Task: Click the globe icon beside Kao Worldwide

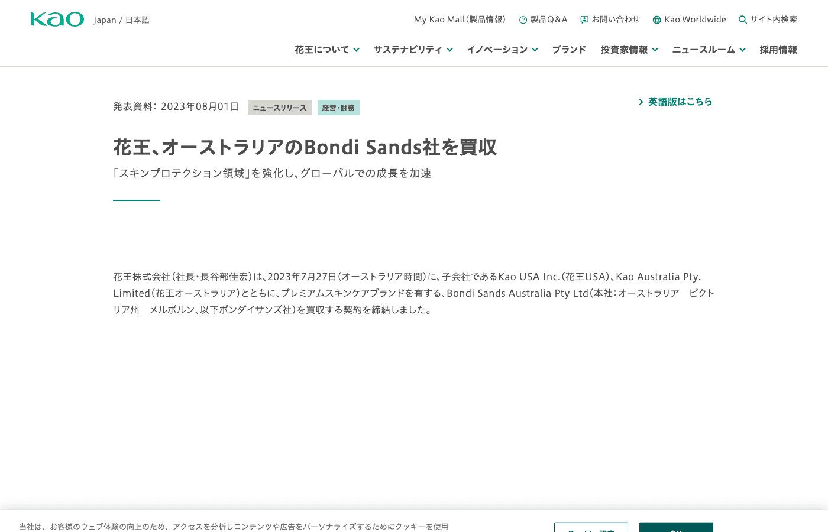Action: click(656, 20)
